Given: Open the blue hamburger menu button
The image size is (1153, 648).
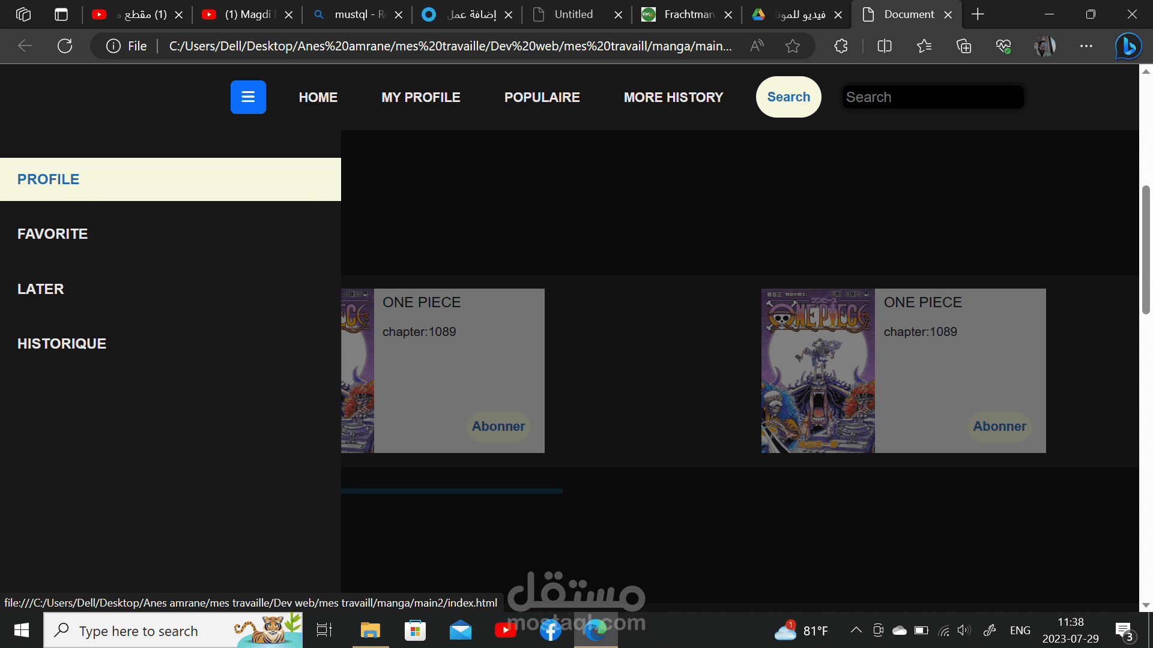Looking at the screenshot, I should coord(248,97).
